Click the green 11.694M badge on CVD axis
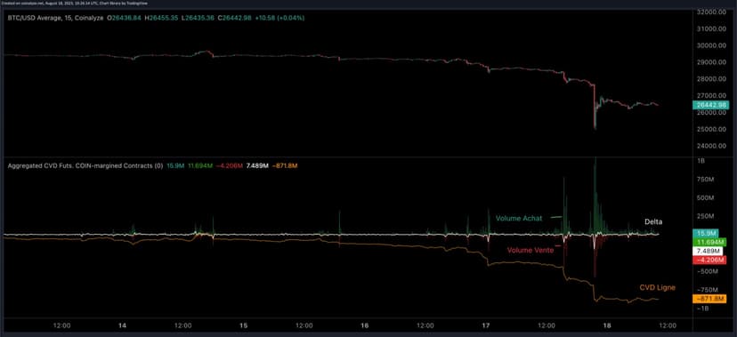This screenshot has width=737, height=337. point(709,242)
